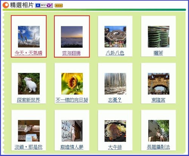View the bagua octagon photo
This screenshot has width=189, height=156.
click(x=115, y=37)
